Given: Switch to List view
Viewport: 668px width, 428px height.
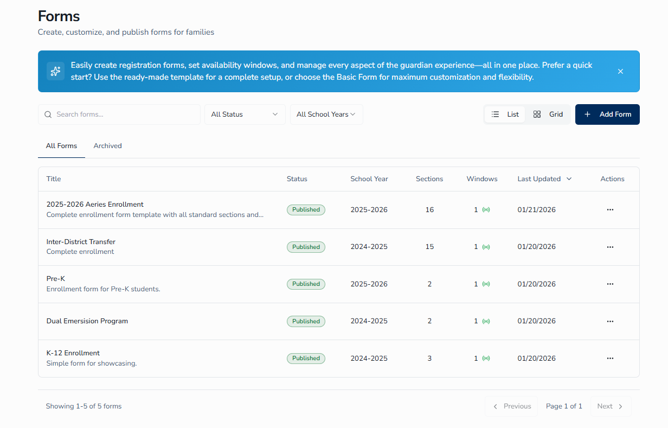Looking at the screenshot, I should coord(505,114).
